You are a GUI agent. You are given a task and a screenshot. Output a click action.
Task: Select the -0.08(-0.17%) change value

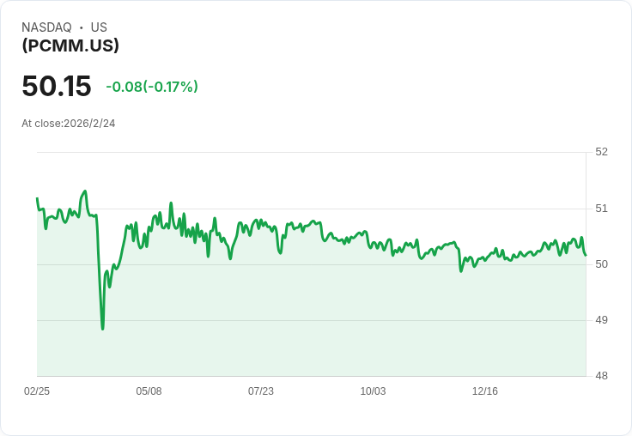point(152,87)
